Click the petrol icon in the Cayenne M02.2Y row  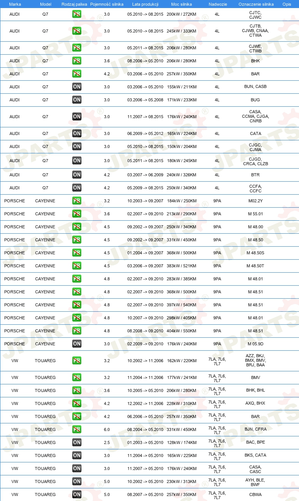pyautogui.click(x=77, y=201)
